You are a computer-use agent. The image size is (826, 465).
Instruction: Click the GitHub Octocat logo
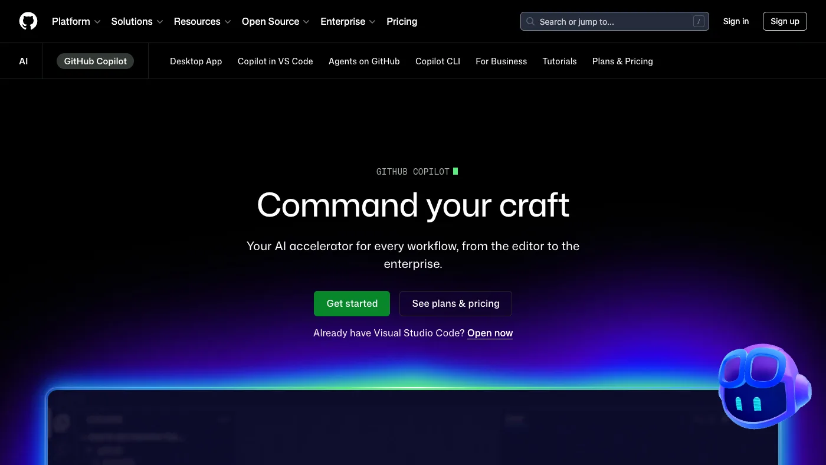pyautogui.click(x=28, y=21)
